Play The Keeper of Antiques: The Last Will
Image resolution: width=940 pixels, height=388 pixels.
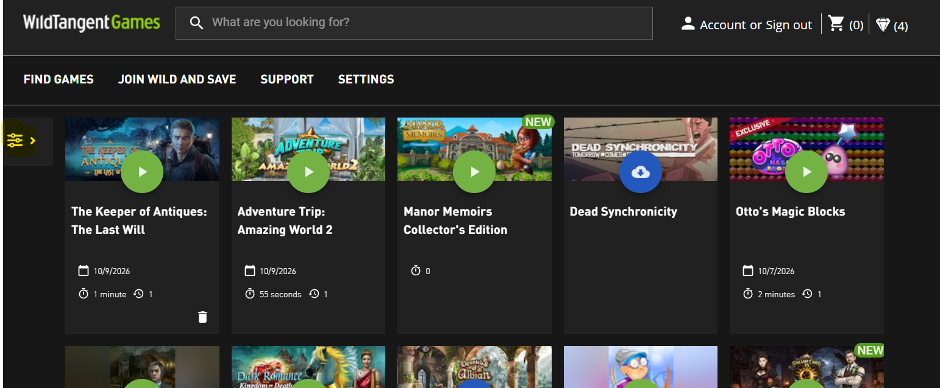pos(142,172)
